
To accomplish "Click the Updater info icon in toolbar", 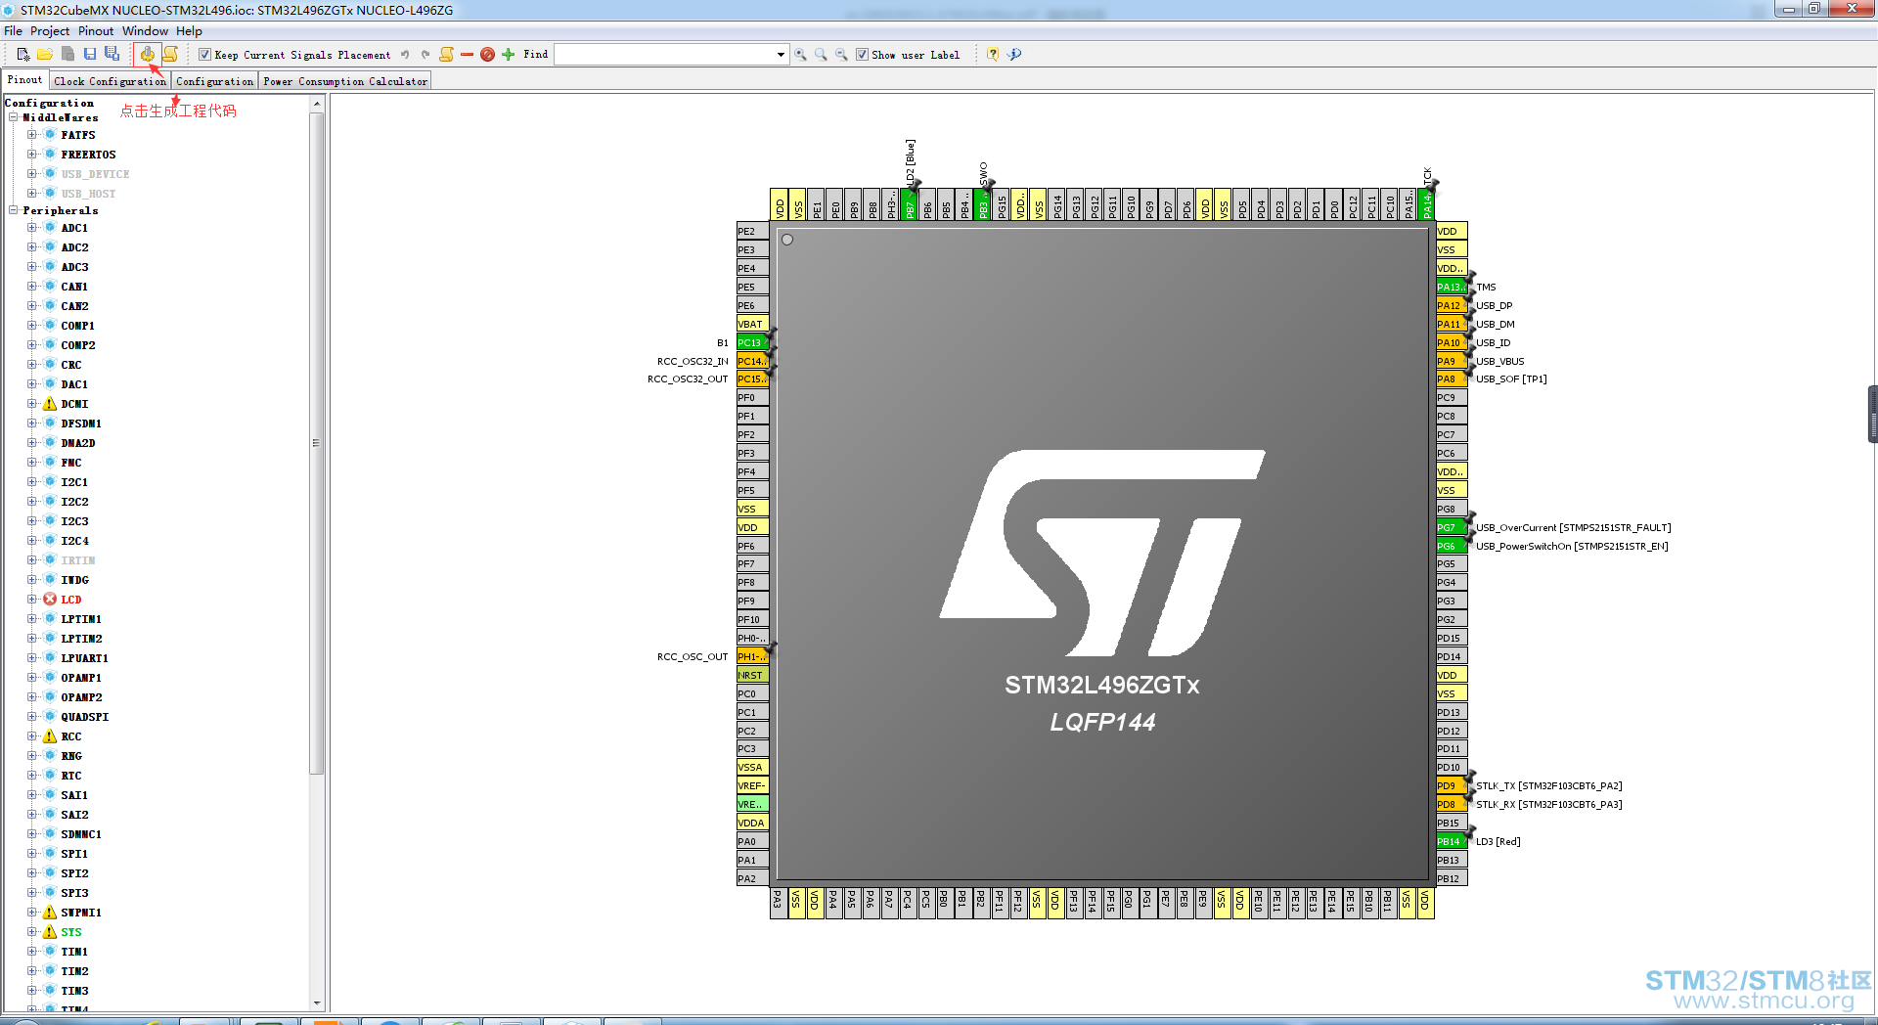I will 1014,55.
